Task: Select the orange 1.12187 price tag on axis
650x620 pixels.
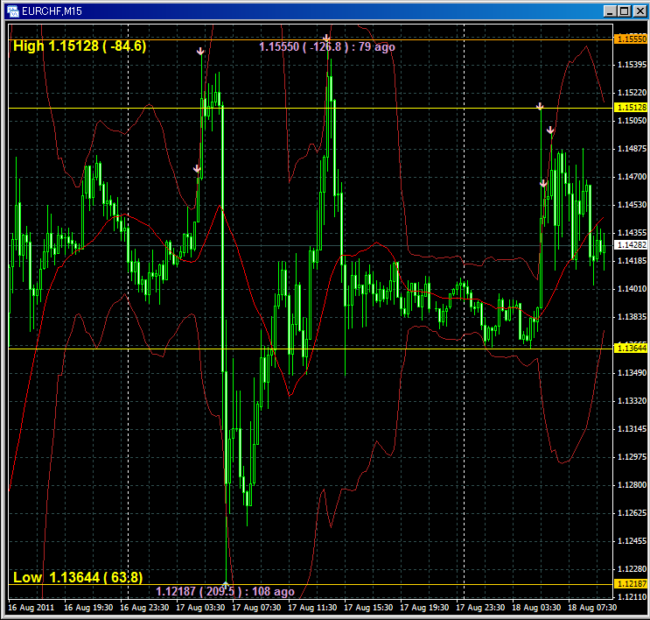Action: point(631,583)
